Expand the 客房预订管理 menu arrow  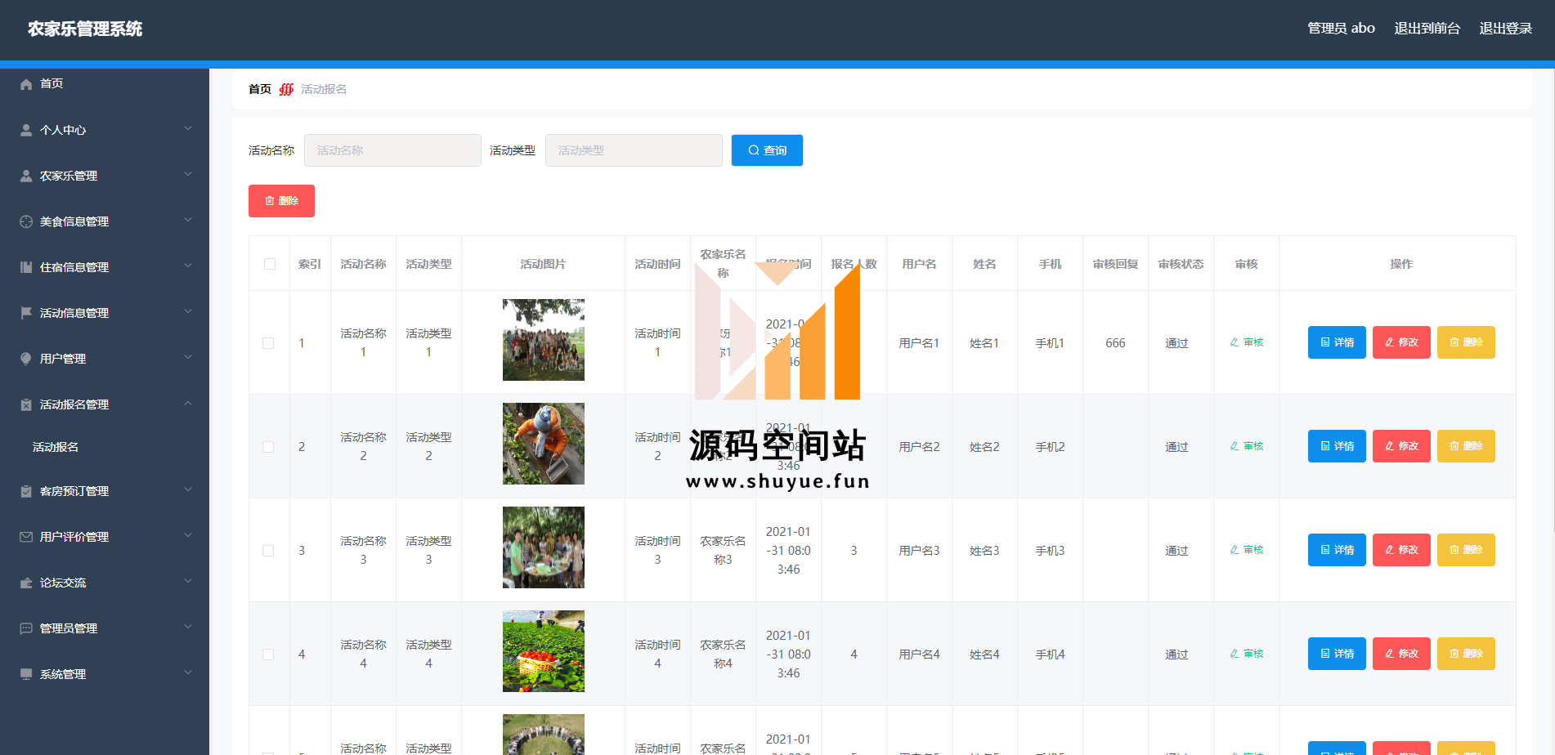188,489
